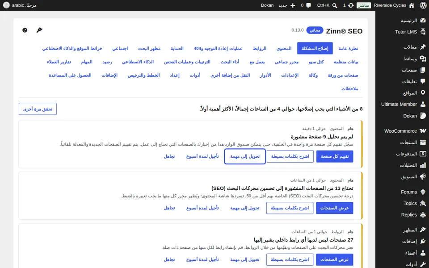Open the ملاحظات tab

pyautogui.click(x=349, y=88)
